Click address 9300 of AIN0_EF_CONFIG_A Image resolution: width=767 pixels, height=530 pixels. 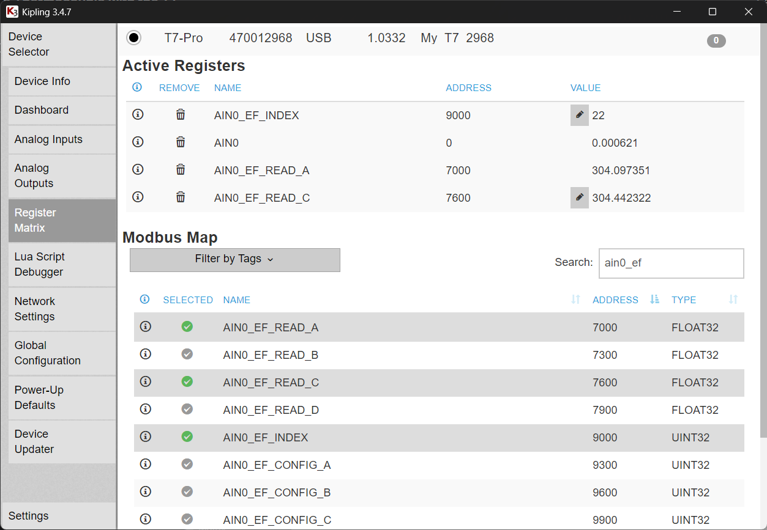[605, 465]
